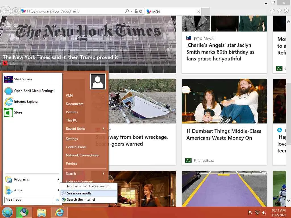Click the muted speaker tray icon
The height and width of the screenshot is (218, 291).
coord(264,213)
